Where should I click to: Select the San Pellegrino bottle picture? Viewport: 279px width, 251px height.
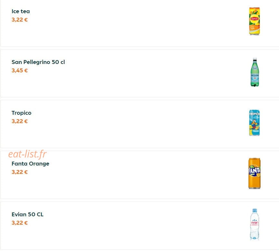(255, 72)
